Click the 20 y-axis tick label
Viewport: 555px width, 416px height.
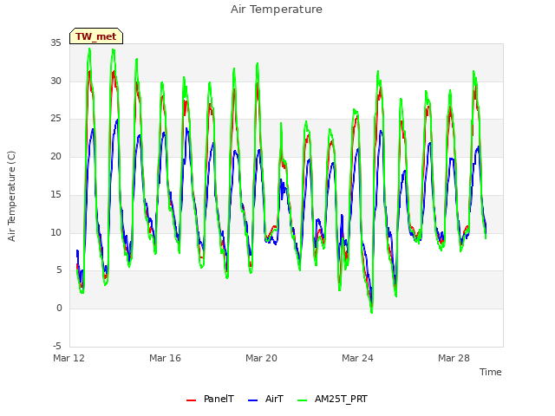point(55,156)
